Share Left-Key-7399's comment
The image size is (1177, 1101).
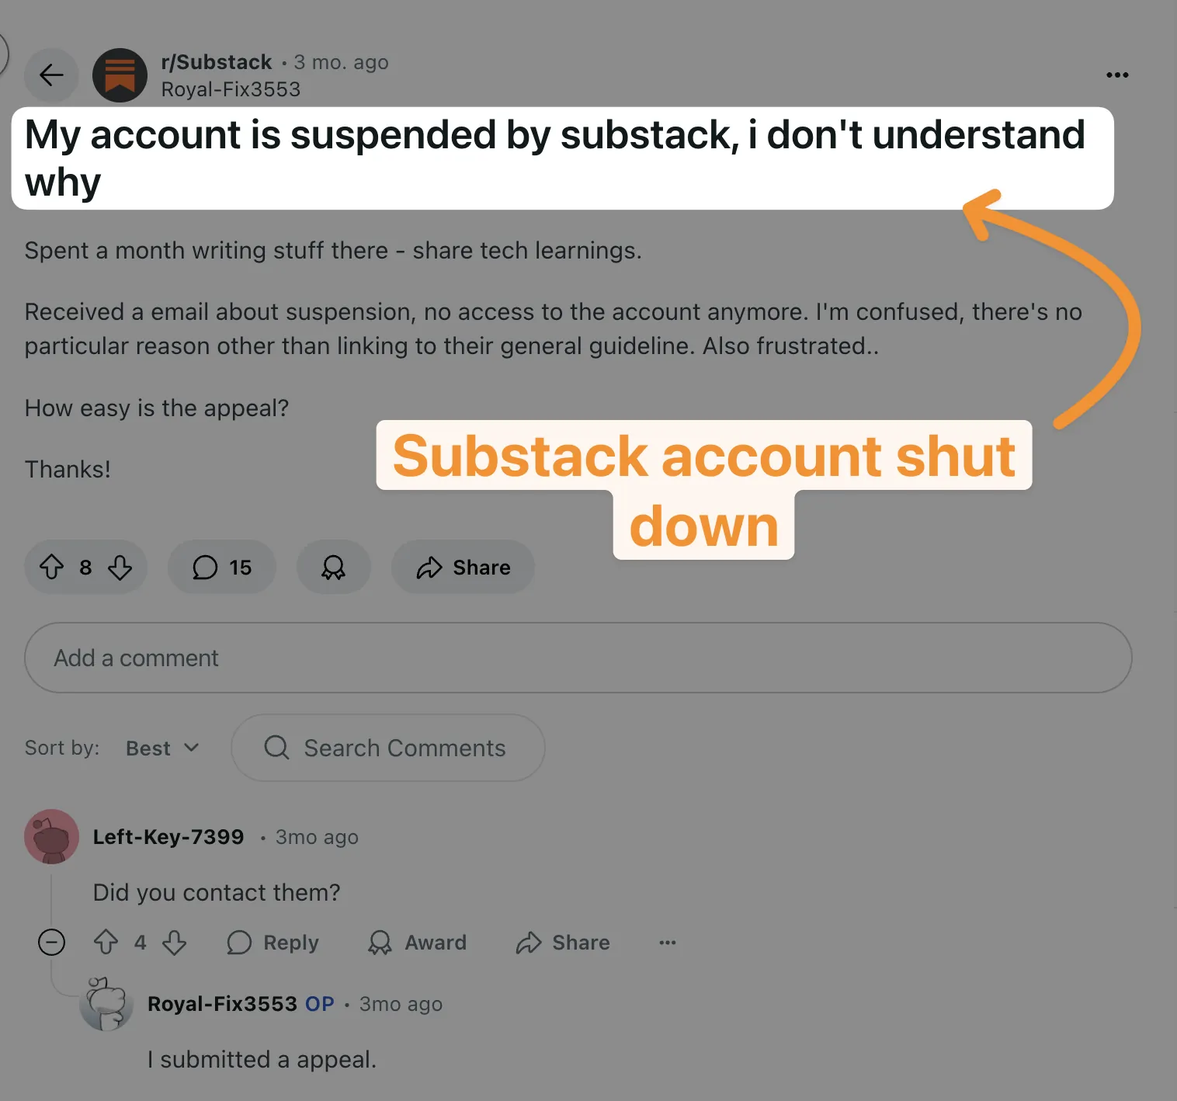tap(564, 943)
